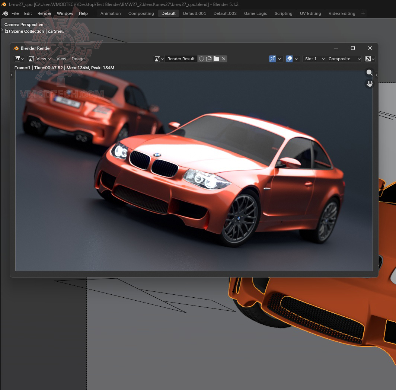Viewport: 396px width, 390px height.
Task: Click the Blender icon in the Blender Render title
Action: point(16,48)
